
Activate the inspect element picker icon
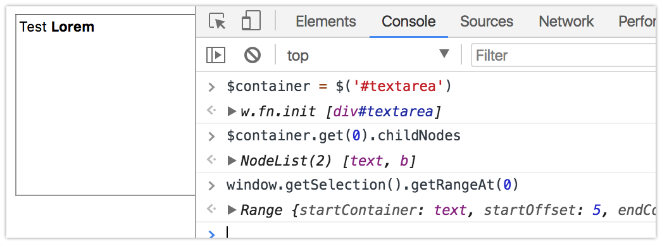[218, 21]
